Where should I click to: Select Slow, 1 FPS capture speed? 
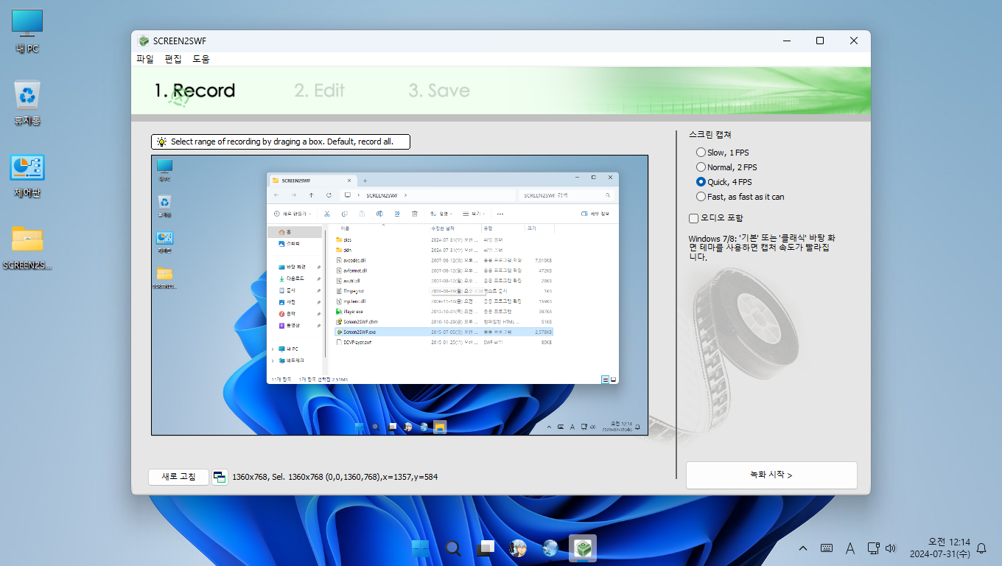722,153
